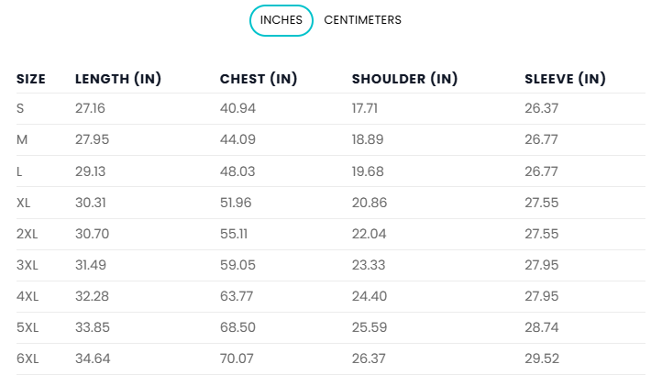Select chest value 40.94 for size S

pos(237,108)
